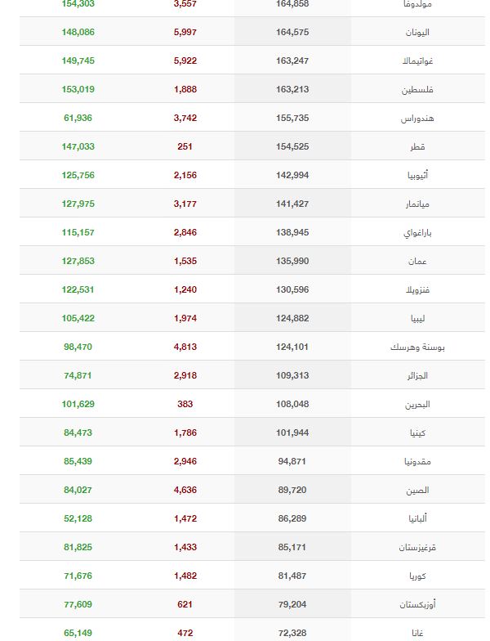Screen dimensions: 490x641
Task: Click total cases 155,735 for هندوراس
Action: 292,118
